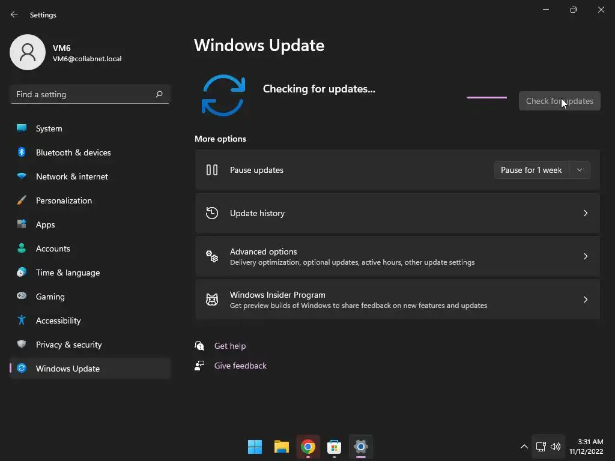The height and width of the screenshot is (461, 615).
Task: Click the Time & language clock icon
Action: tap(22, 272)
